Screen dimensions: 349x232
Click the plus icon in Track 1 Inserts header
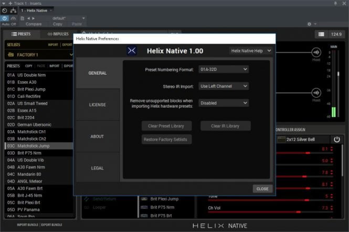pyautogui.click(x=10, y=3)
